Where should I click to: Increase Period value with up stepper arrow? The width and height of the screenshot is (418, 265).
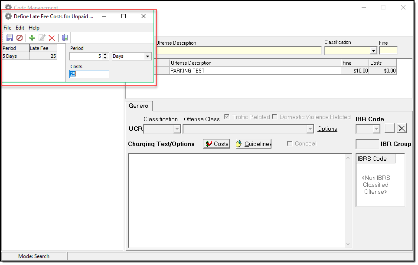105,54
